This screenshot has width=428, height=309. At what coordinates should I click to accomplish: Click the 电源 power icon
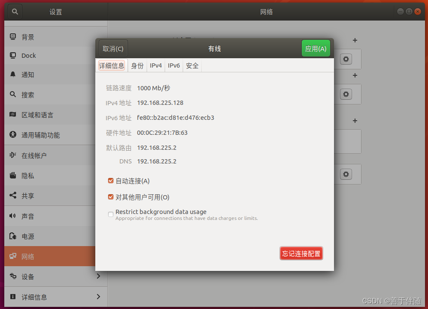click(x=13, y=236)
